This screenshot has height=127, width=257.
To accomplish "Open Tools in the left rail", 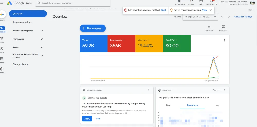I will pyautogui.click(x=2, y=49).
